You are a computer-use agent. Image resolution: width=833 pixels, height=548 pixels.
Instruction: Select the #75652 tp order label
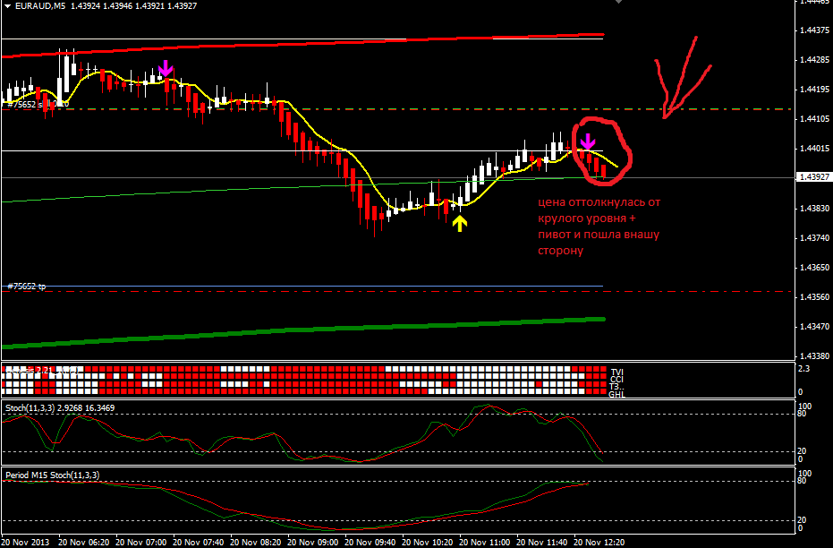coord(27,286)
